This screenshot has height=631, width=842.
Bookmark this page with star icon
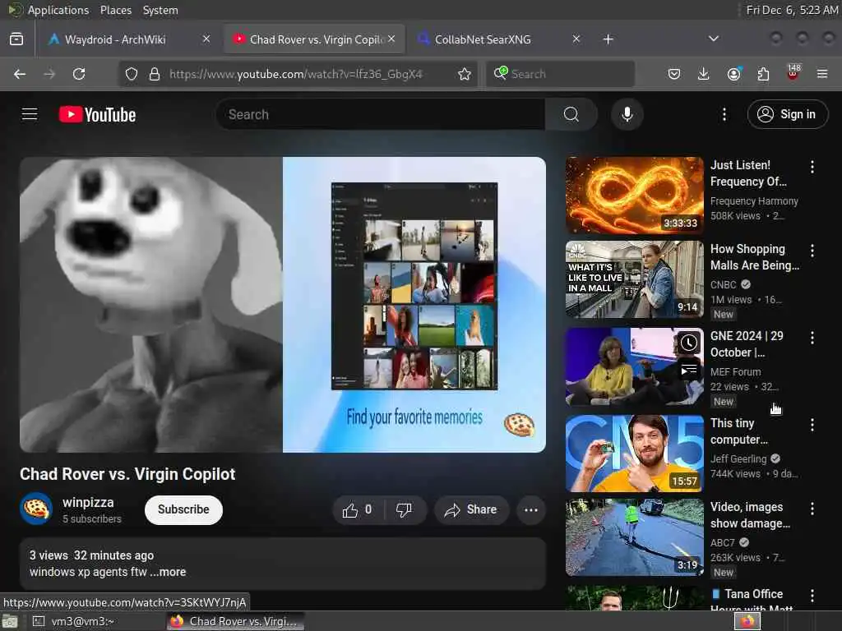465,74
